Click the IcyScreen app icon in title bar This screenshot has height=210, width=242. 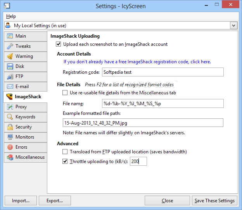(7, 6)
